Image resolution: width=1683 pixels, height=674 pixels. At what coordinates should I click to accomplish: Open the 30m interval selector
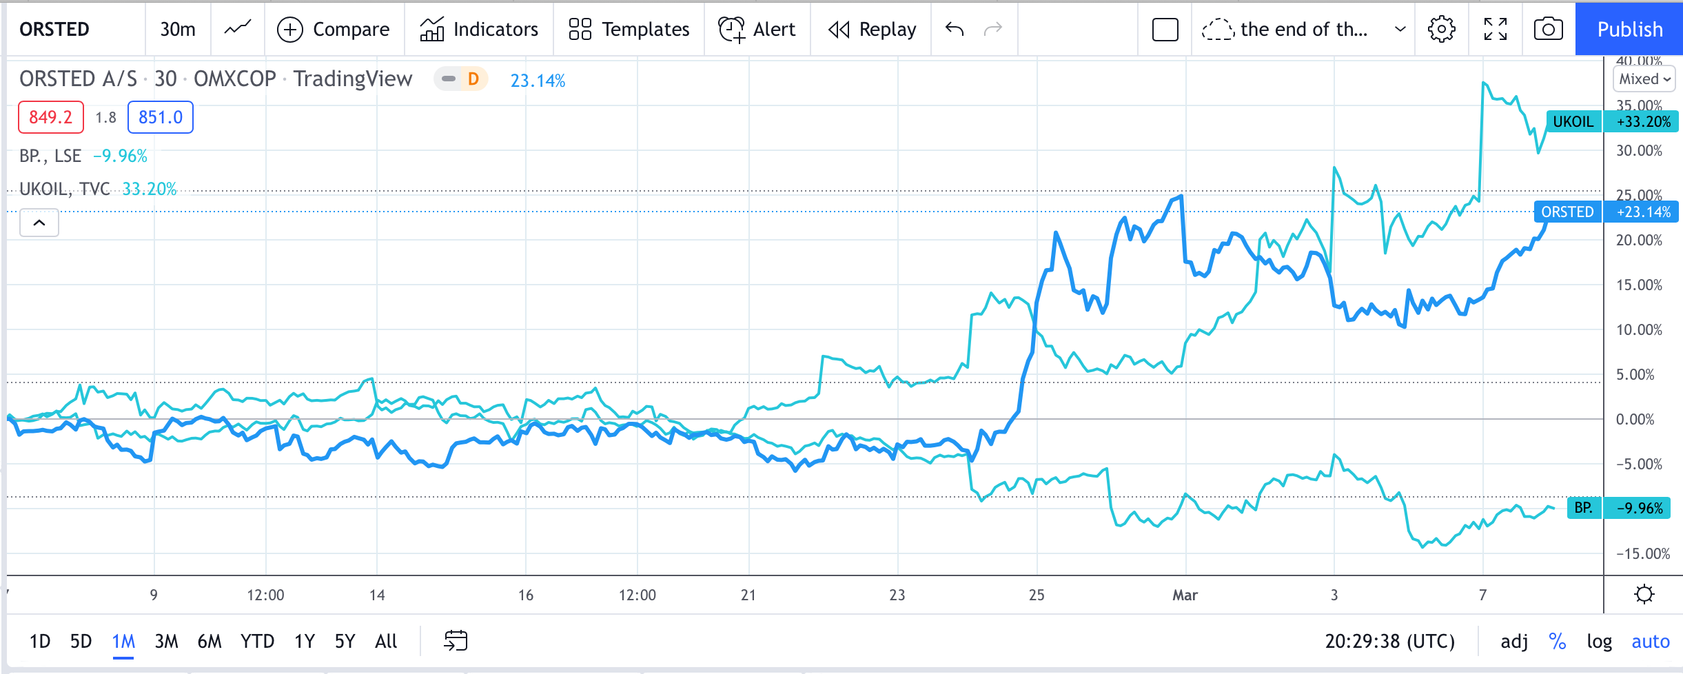[x=178, y=30]
